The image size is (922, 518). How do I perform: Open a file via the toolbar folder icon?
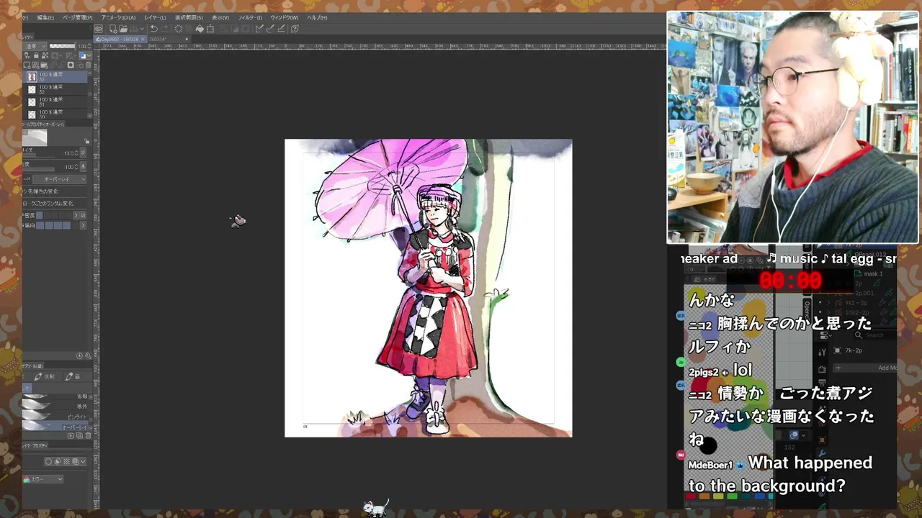pos(123,29)
